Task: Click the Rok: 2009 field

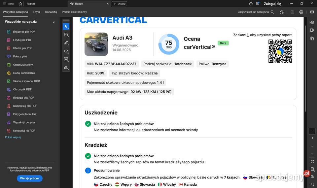Action: (95, 73)
